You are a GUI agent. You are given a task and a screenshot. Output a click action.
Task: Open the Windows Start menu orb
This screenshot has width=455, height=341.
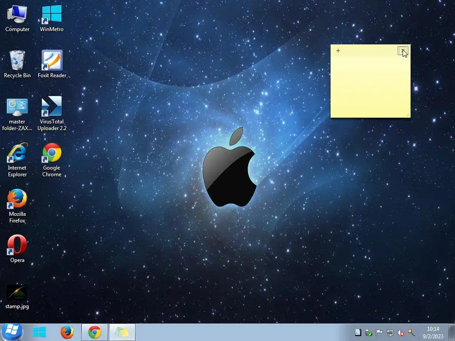pyautogui.click(x=12, y=332)
